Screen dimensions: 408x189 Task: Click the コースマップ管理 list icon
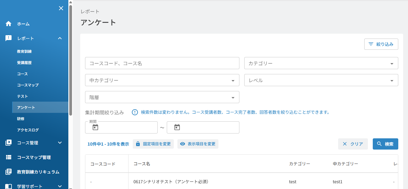click(x=9, y=157)
